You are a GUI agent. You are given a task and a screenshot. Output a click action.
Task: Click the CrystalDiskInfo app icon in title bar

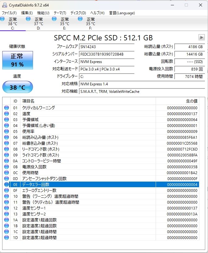pyautogui.click(x=4, y=5)
